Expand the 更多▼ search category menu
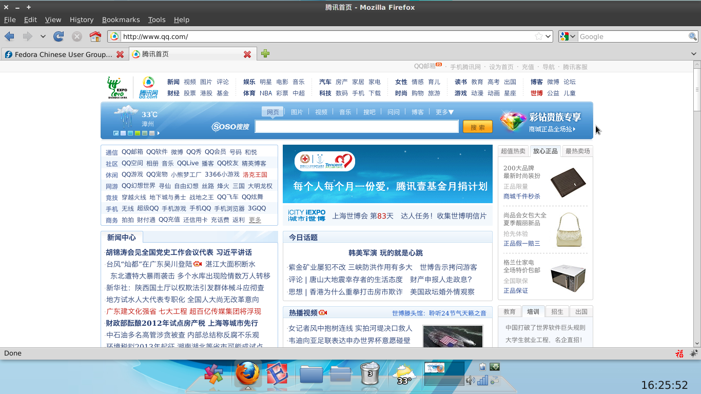Viewport: 701px width, 394px height. click(444, 112)
